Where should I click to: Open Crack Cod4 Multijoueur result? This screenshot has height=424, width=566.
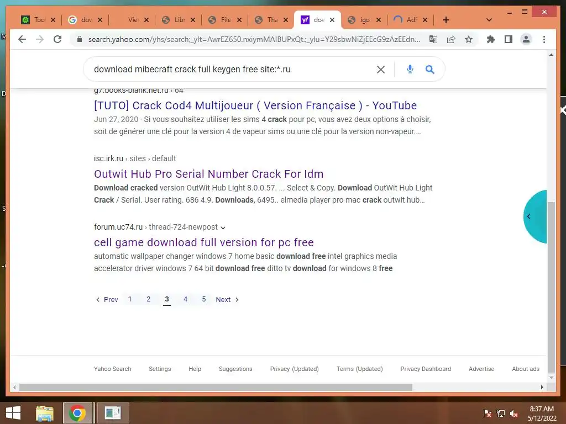coord(255,105)
